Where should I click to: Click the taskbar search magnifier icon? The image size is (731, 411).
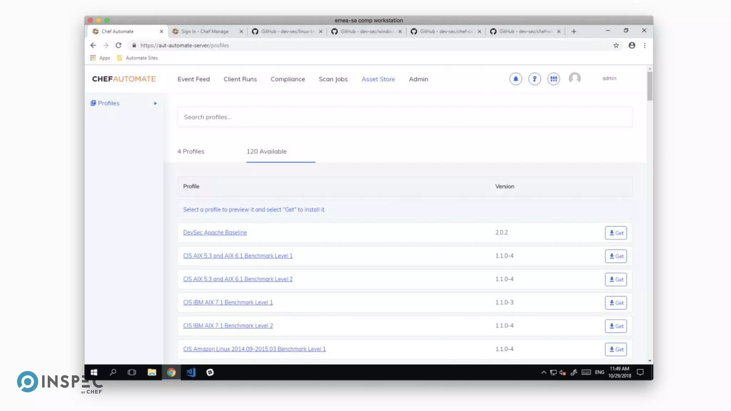113,372
